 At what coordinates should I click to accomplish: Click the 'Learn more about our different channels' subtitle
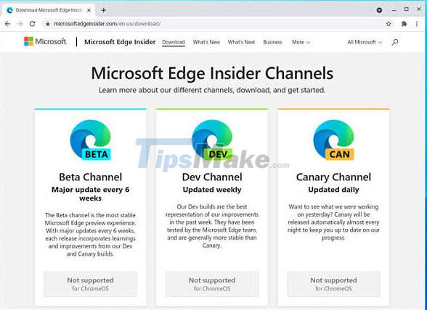[212, 90]
